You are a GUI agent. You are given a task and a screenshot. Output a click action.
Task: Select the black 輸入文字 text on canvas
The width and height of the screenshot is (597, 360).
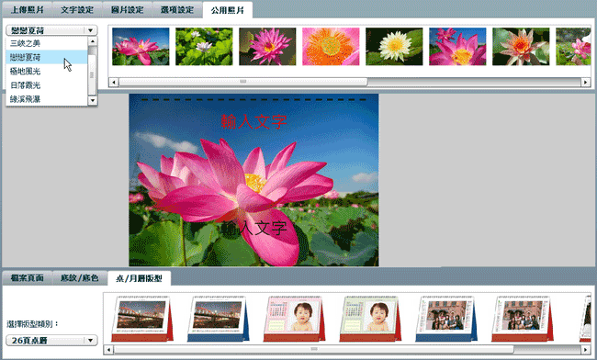click(253, 229)
